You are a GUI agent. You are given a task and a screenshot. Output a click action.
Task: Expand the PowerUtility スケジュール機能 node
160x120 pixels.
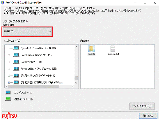tap(9, 69)
